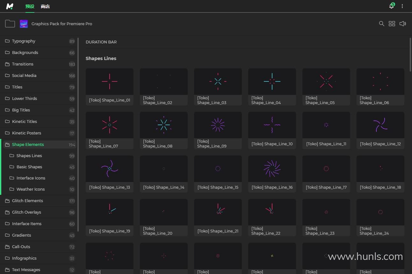Click the search magnifier icon
This screenshot has width=412, height=274.
click(381, 24)
